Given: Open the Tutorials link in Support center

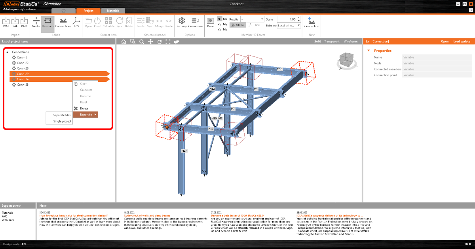Looking at the screenshot, I should [7, 213].
